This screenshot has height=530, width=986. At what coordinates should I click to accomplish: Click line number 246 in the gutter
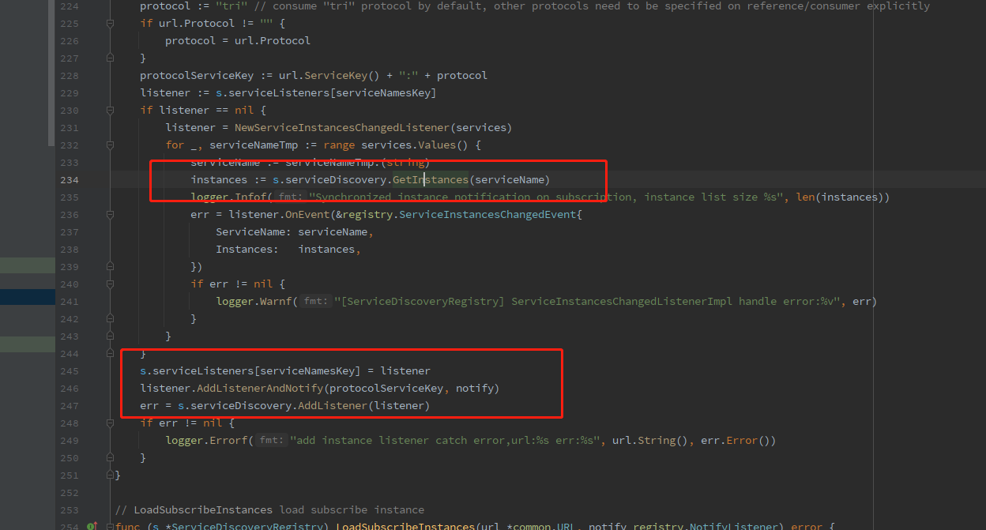click(69, 389)
